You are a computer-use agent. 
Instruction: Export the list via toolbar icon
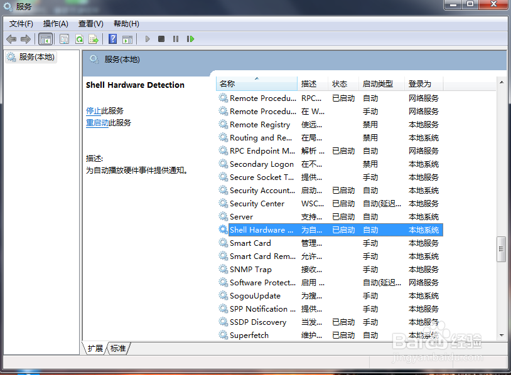[94, 40]
